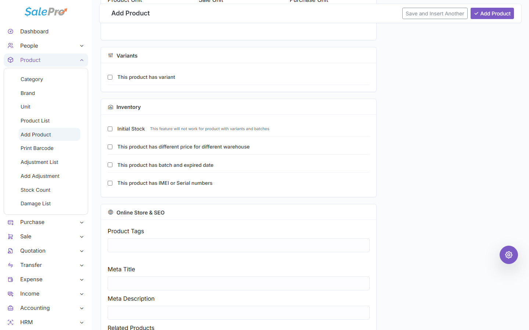Click the HRM person-scan icon

[11, 323]
